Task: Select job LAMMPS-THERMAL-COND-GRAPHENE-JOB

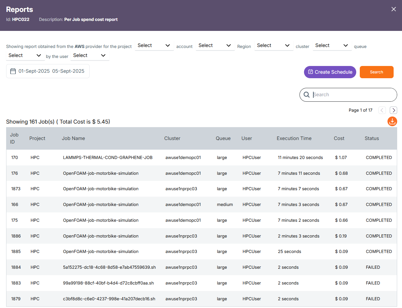Action: coord(108,158)
